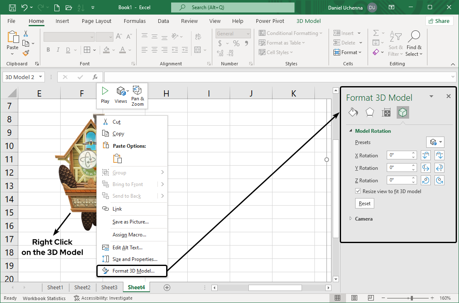
Task: Select the 3D Model cube tab icon
Action: [403, 112]
